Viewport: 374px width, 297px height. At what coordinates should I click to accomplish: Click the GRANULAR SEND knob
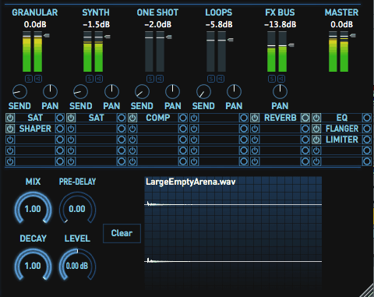tap(19, 91)
